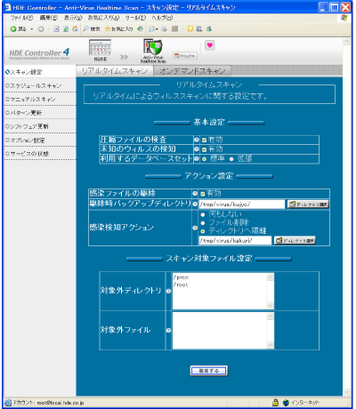Click help icon for 駆除時バックアップディレクトリ
This screenshot has height=409, width=356.
click(x=195, y=204)
